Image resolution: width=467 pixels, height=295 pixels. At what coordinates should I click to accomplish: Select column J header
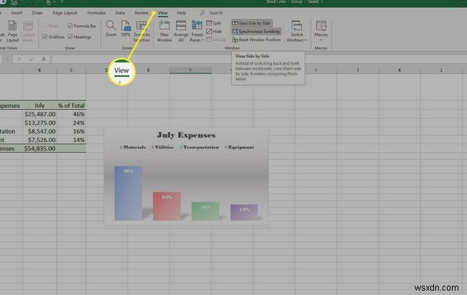[358, 70]
